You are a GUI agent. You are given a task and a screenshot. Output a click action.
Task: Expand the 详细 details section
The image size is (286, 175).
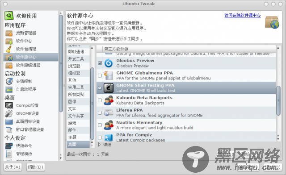[x=99, y=145]
